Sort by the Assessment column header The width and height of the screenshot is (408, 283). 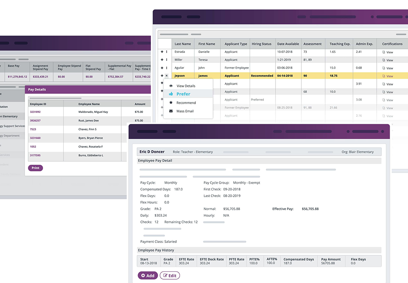tap(312, 44)
